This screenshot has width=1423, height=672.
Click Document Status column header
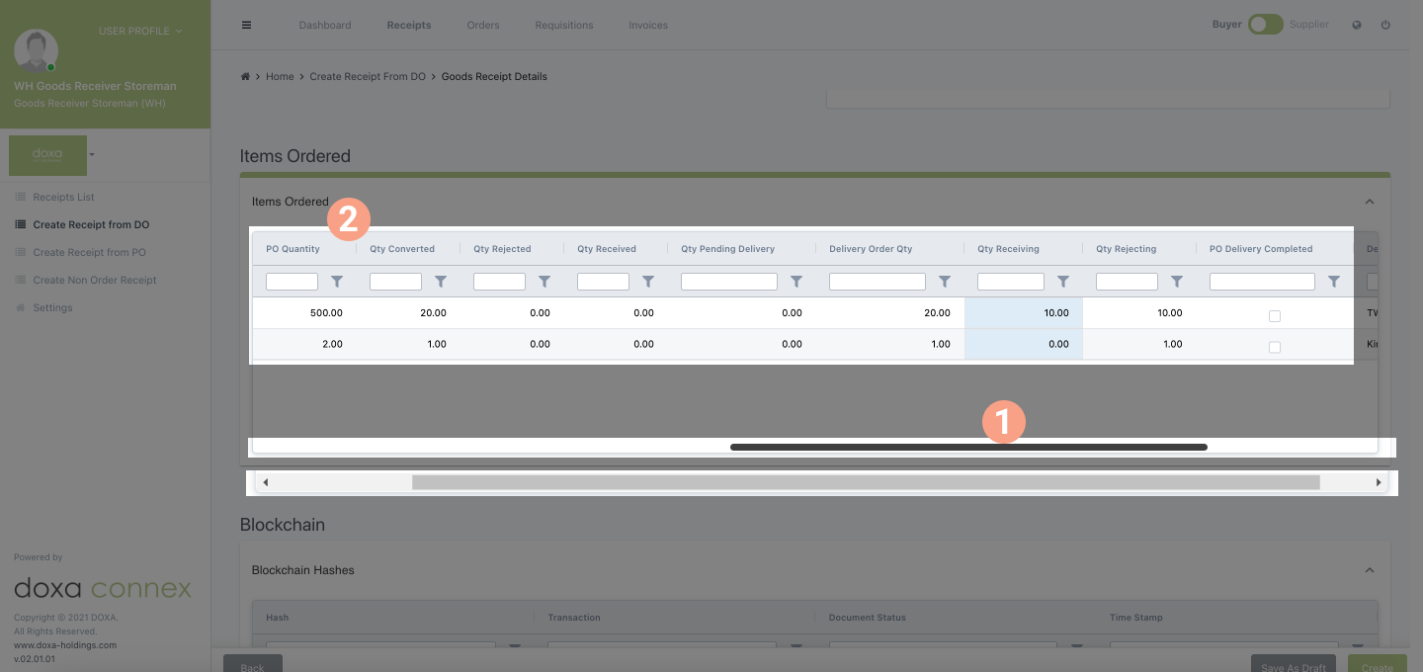coord(868,618)
